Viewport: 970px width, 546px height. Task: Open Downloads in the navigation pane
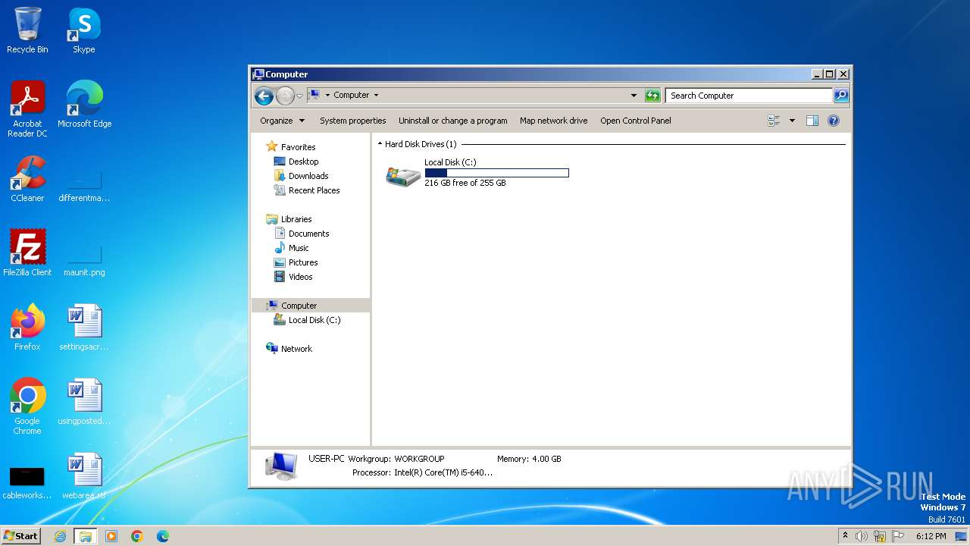[x=308, y=176]
